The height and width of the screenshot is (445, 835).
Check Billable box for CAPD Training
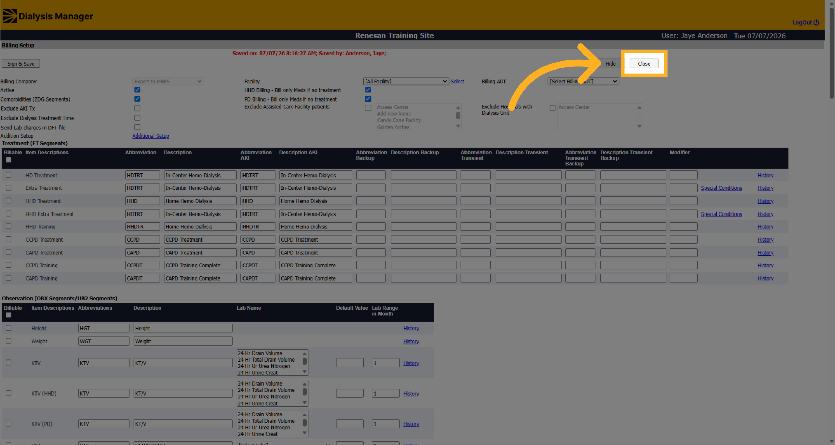point(8,278)
